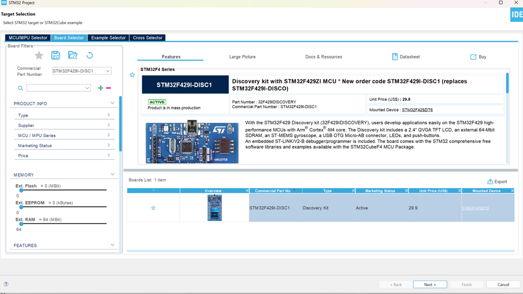Click the filters panel vertical scrollbar

(x=120, y=124)
